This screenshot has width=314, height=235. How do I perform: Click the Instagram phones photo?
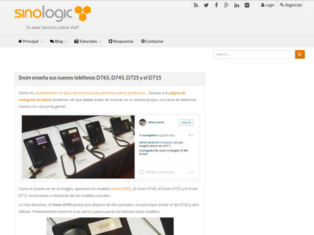(x=78, y=147)
